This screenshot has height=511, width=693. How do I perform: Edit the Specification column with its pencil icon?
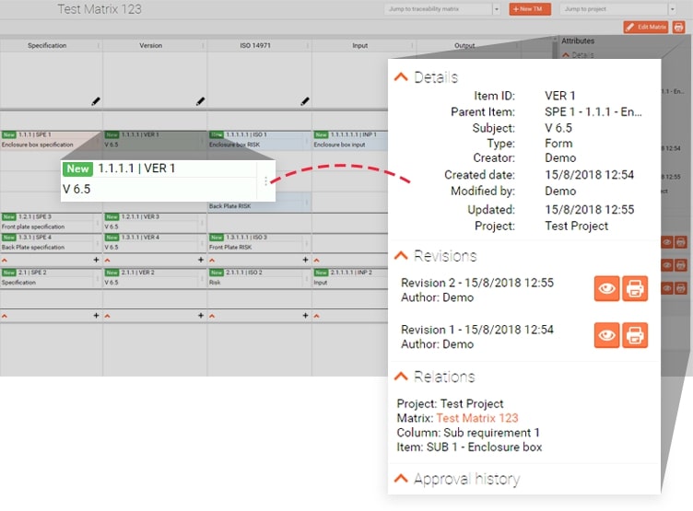[96, 101]
